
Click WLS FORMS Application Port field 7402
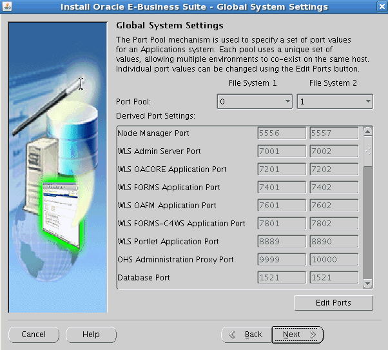[334, 188]
